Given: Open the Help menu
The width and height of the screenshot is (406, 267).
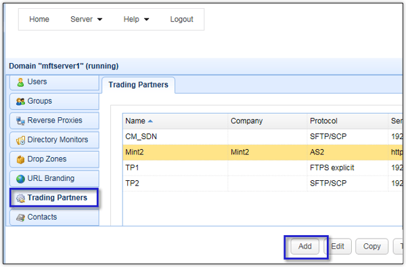Looking at the screenshot, I should click(x=136, y=19).
